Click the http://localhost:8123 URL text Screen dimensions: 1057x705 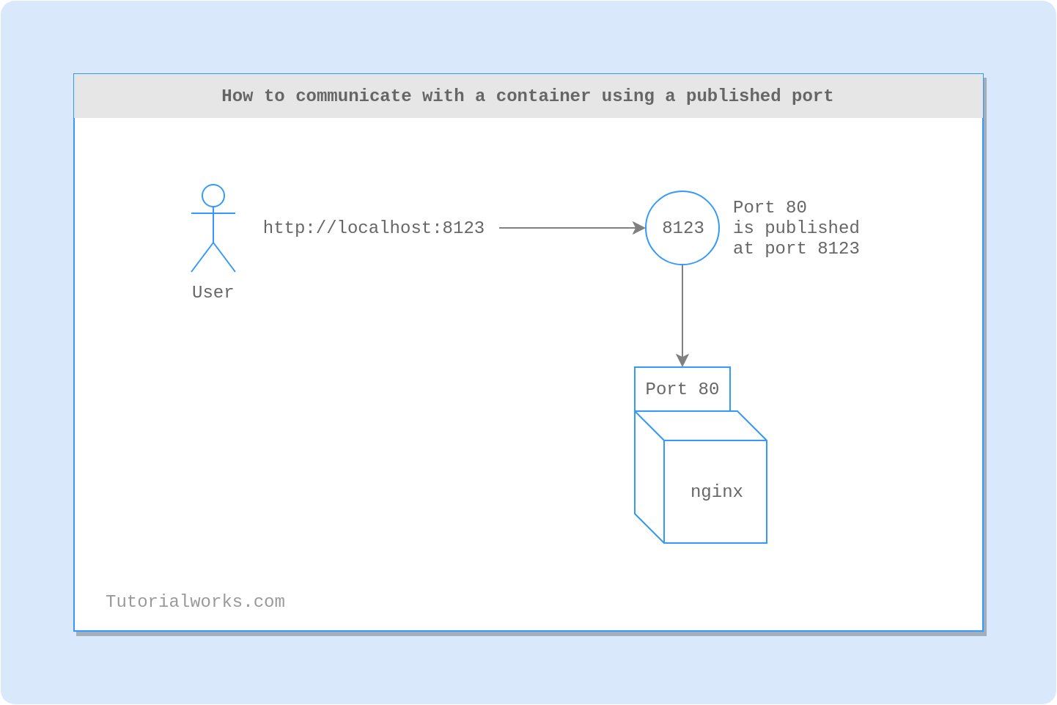[374, 228]
